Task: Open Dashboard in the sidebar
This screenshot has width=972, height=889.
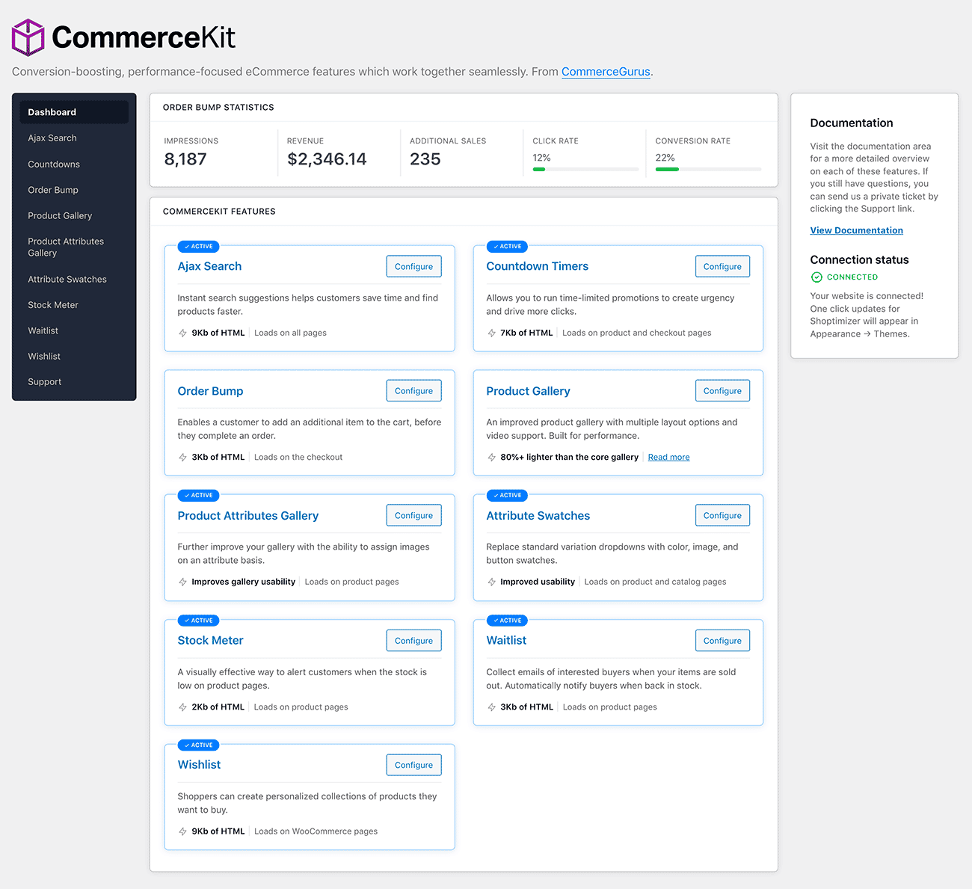Action: click(74, 112)
